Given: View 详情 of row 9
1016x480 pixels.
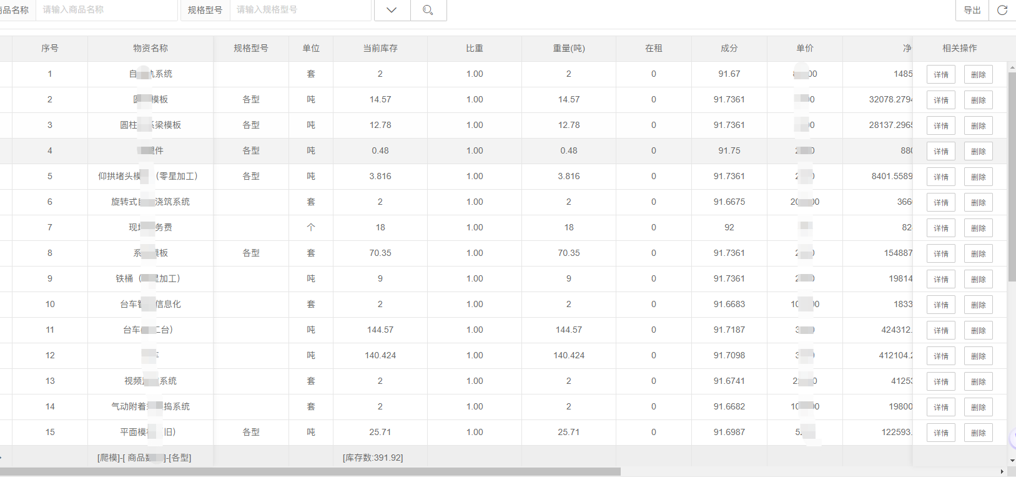Looking at the screenshot, I should pos(940,280).
